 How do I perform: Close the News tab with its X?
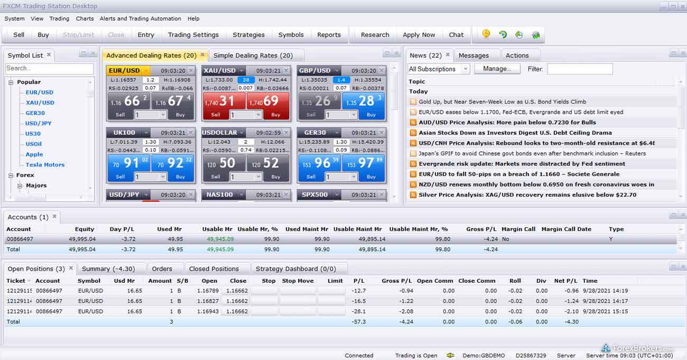[x=448, y=54]
